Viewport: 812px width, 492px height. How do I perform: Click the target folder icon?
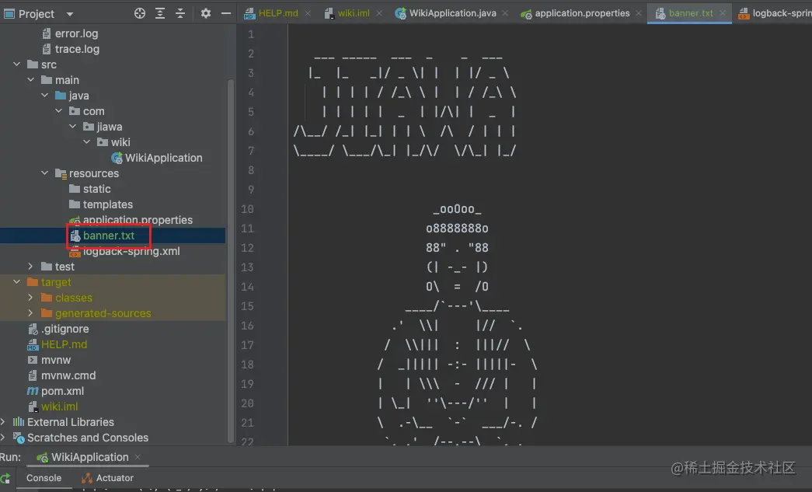(33, 281)
